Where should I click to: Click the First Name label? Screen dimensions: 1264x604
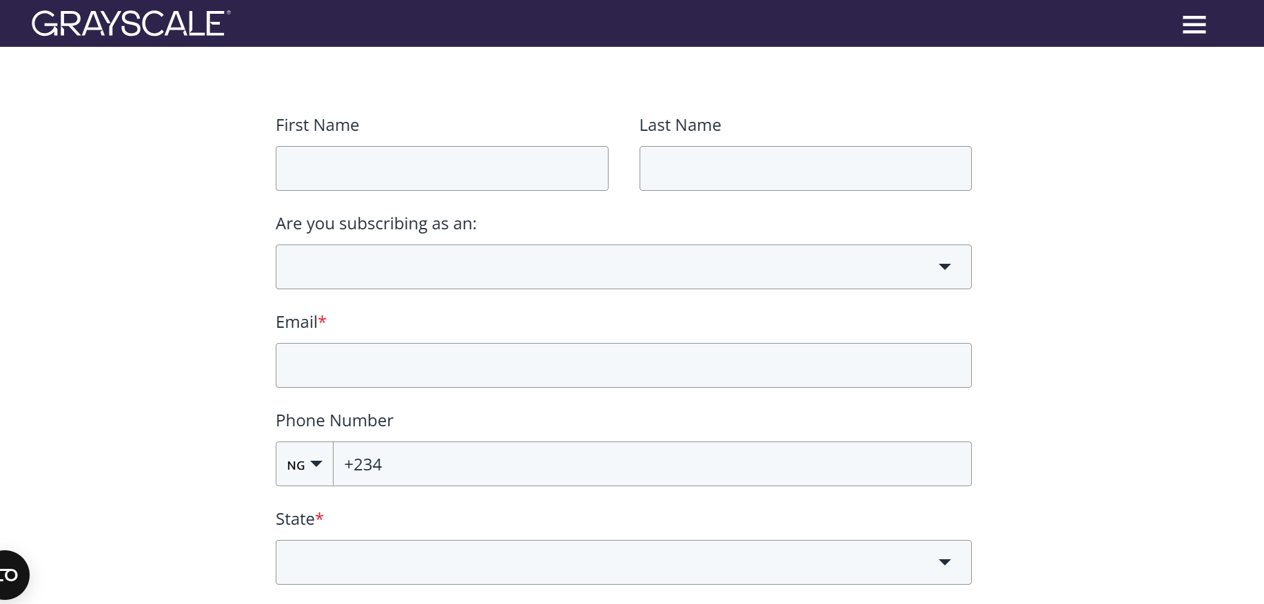point(317,125)
